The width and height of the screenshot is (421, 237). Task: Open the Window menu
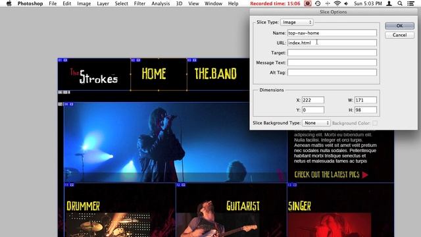click(x=213, y=3)
